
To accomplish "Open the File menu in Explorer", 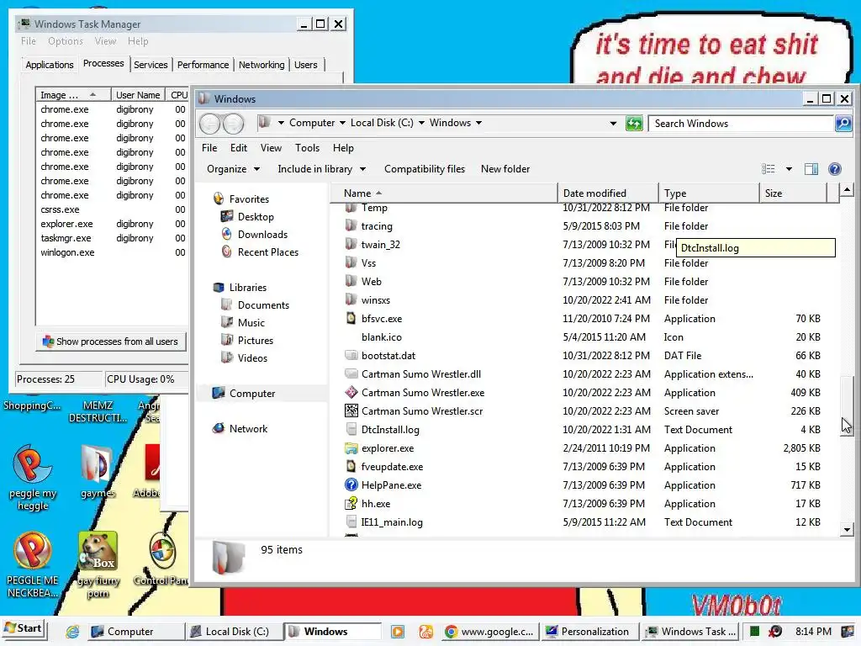I will (x=209, y=148).
